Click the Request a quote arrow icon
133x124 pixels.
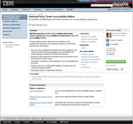(108, 40)
